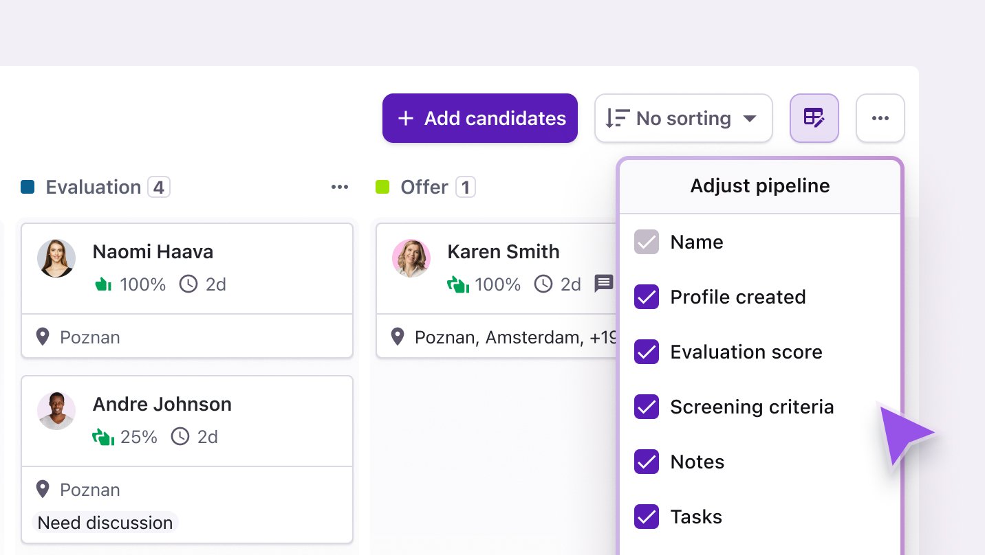This screenshot has height=555, width=985.
Task: Uncheck the Profile created checkbox
Action: (x=646, y=297)
